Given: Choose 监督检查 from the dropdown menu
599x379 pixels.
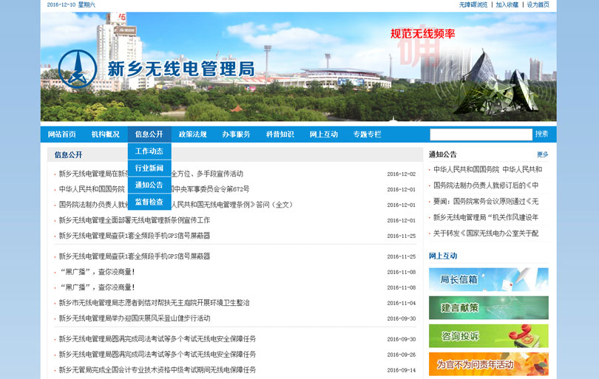Looking at the screenshot, I should 149,202.
